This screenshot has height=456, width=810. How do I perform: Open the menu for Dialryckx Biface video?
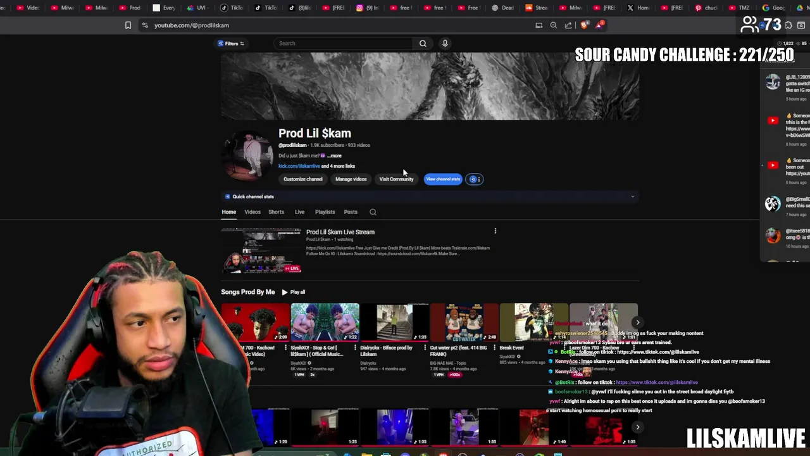(x=425, y=348)
